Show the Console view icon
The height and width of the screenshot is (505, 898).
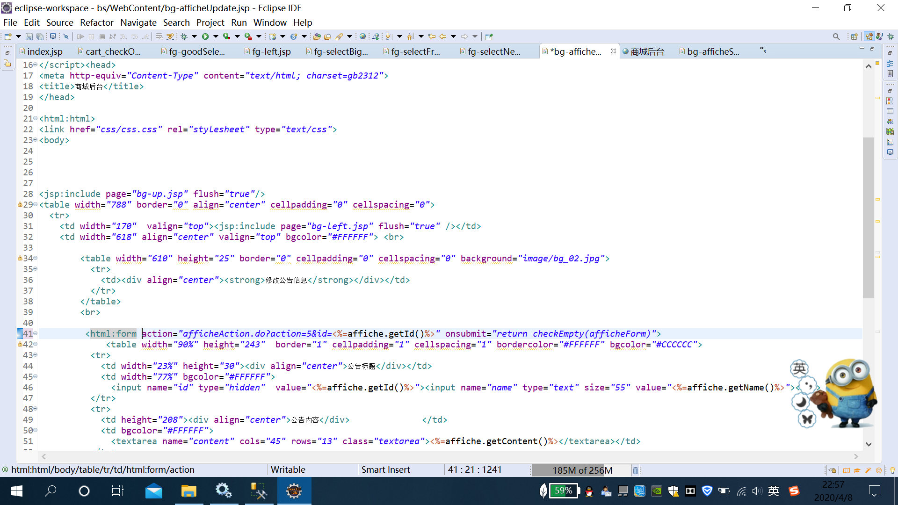[890, 152]
